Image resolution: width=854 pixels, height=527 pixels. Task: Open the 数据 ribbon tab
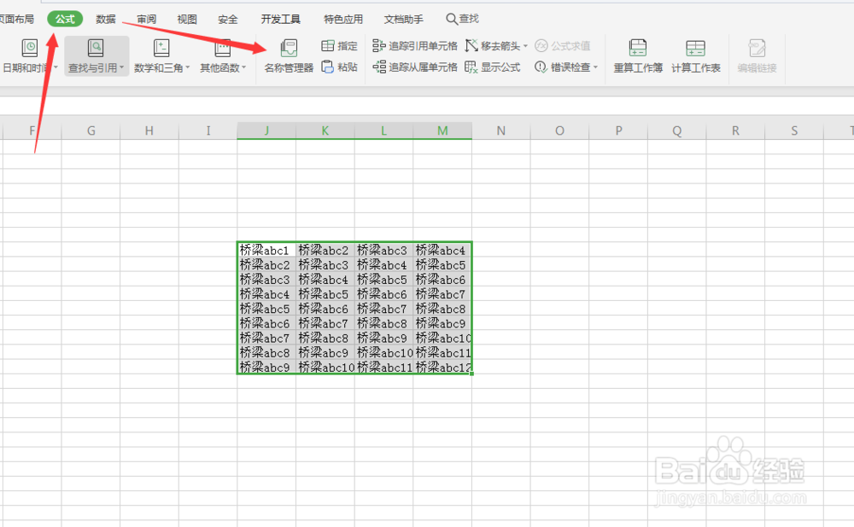[x=106, y=19]
